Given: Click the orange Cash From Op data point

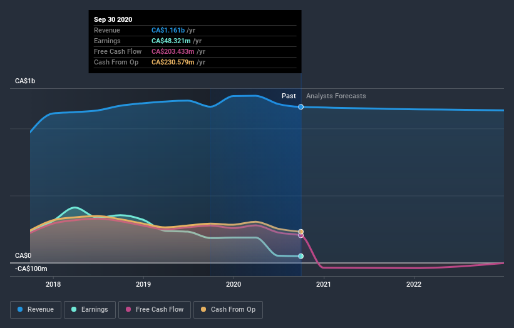Looking at the screenshot, I should [301, 232].
